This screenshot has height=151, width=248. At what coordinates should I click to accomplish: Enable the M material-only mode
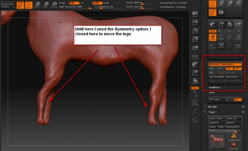click(x=82, y=3)
